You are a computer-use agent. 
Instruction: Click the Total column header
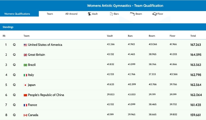click(x=193, y=36)
